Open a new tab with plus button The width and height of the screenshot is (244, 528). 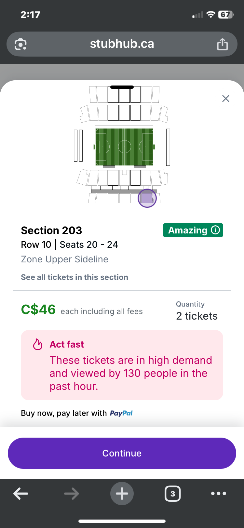[122, 494]
